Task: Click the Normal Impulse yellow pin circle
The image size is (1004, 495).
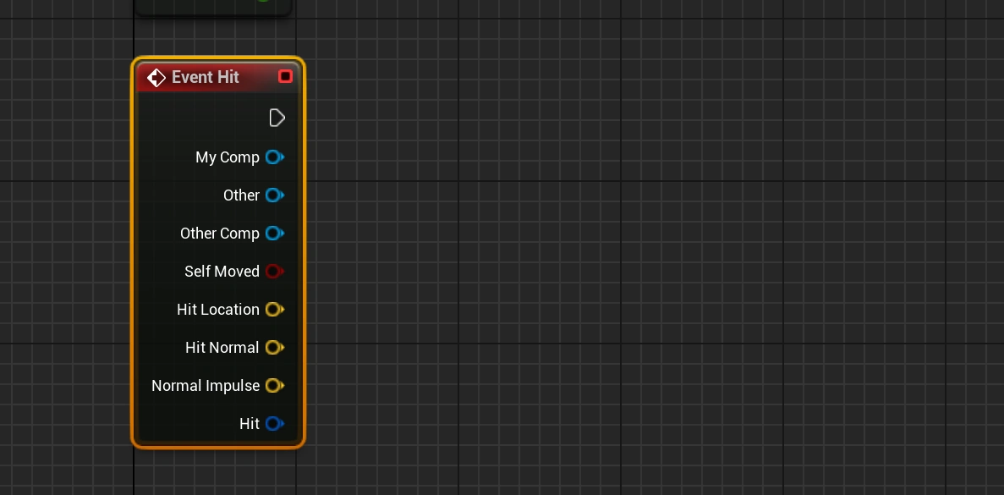Action: (x=273, y=386)
